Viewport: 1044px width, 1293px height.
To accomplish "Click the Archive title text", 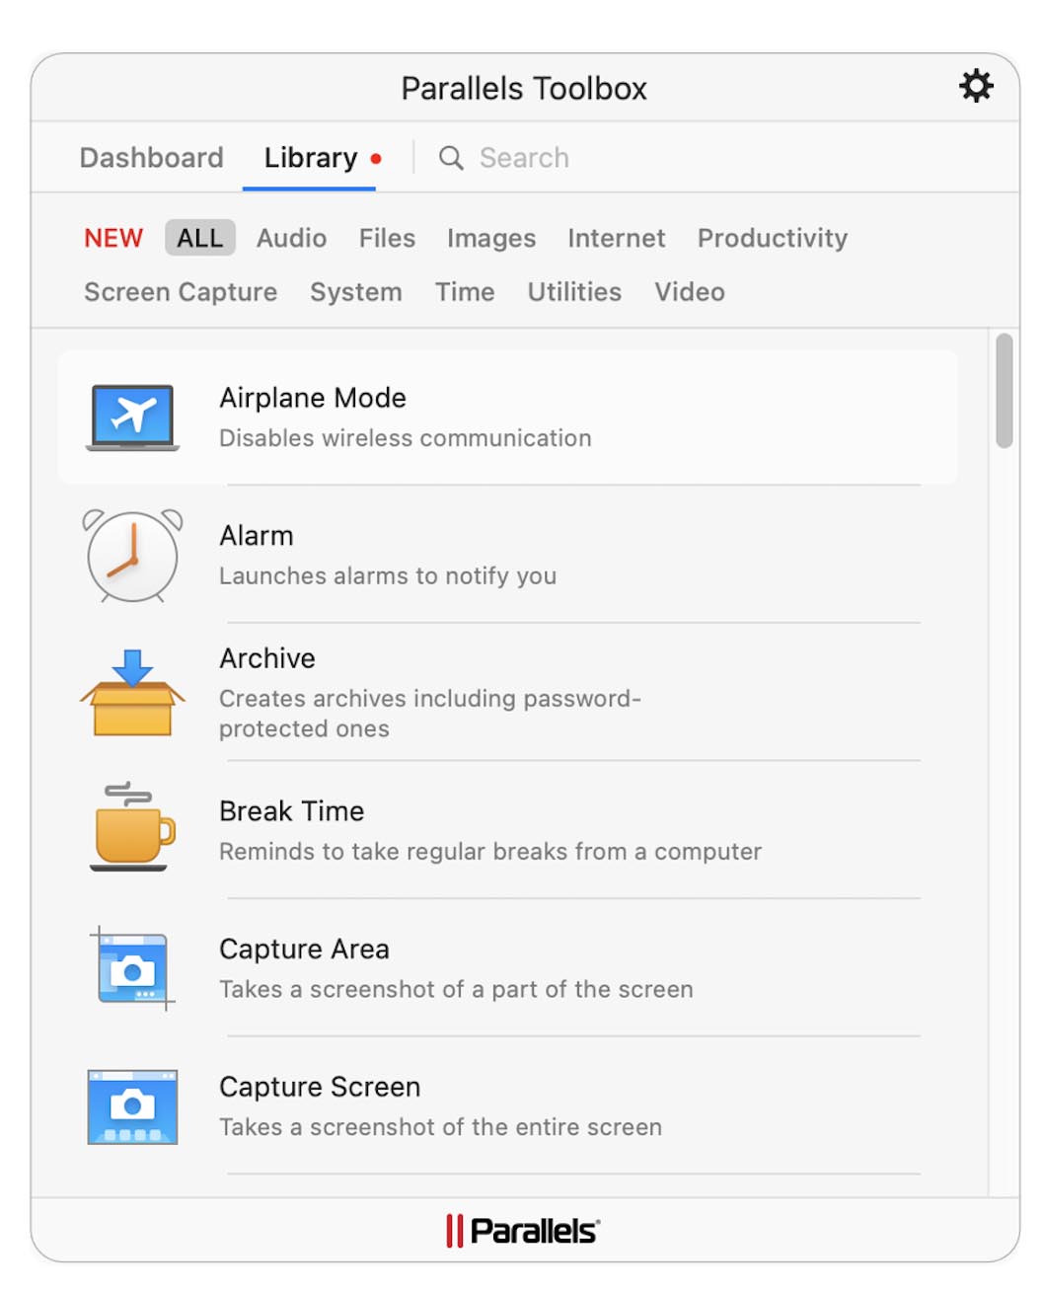I will [267, 658].
